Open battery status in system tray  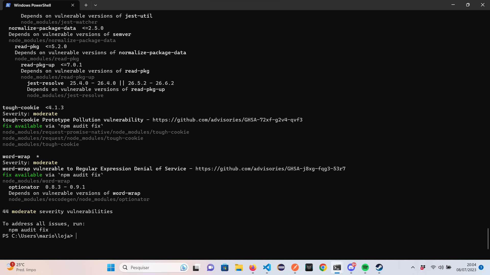click(x=449, y=267)
